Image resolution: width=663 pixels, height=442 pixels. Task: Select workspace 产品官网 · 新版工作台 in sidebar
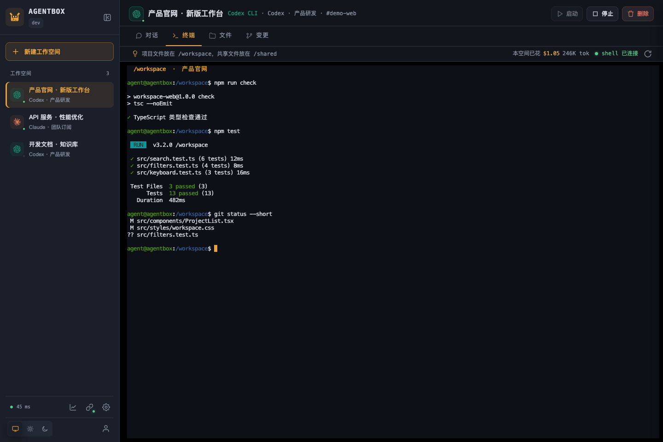[59, 95]
